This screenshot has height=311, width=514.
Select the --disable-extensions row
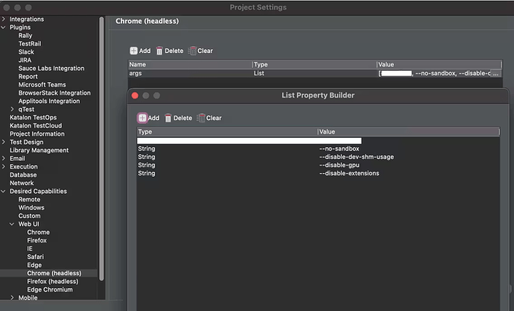click(x=318, y=173)
